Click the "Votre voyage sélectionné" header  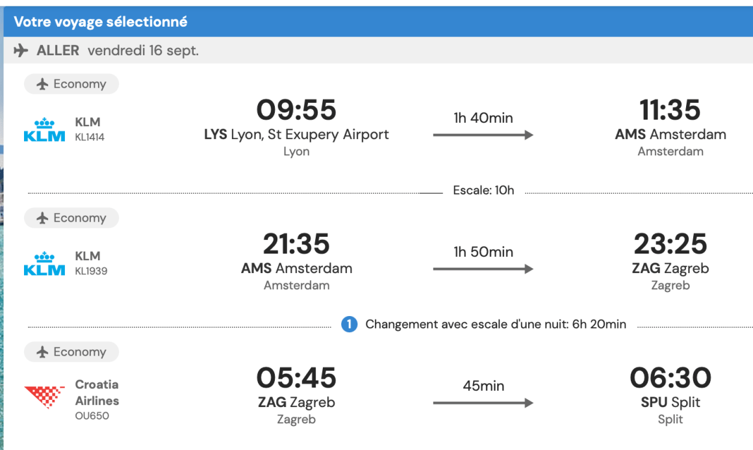101,22
